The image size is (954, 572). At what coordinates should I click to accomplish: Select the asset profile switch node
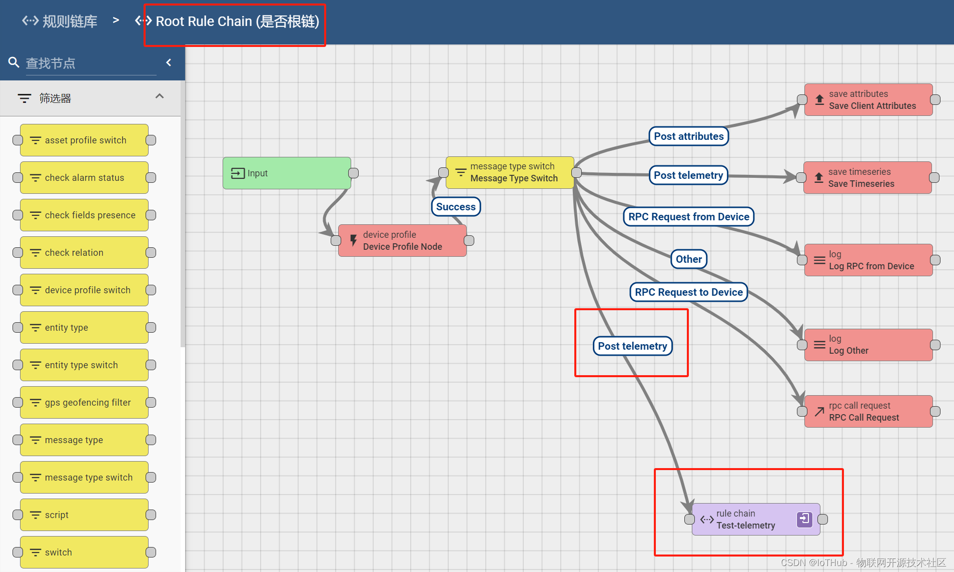(x=85, y=140)
